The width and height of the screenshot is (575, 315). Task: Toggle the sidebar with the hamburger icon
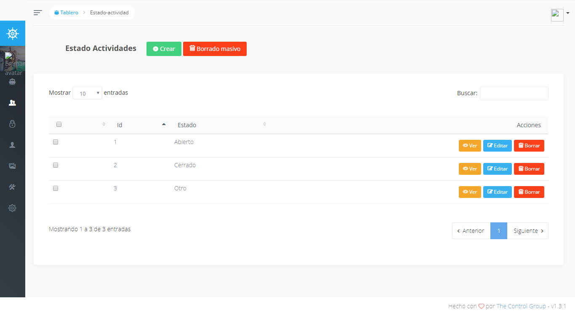click(37, 12)
